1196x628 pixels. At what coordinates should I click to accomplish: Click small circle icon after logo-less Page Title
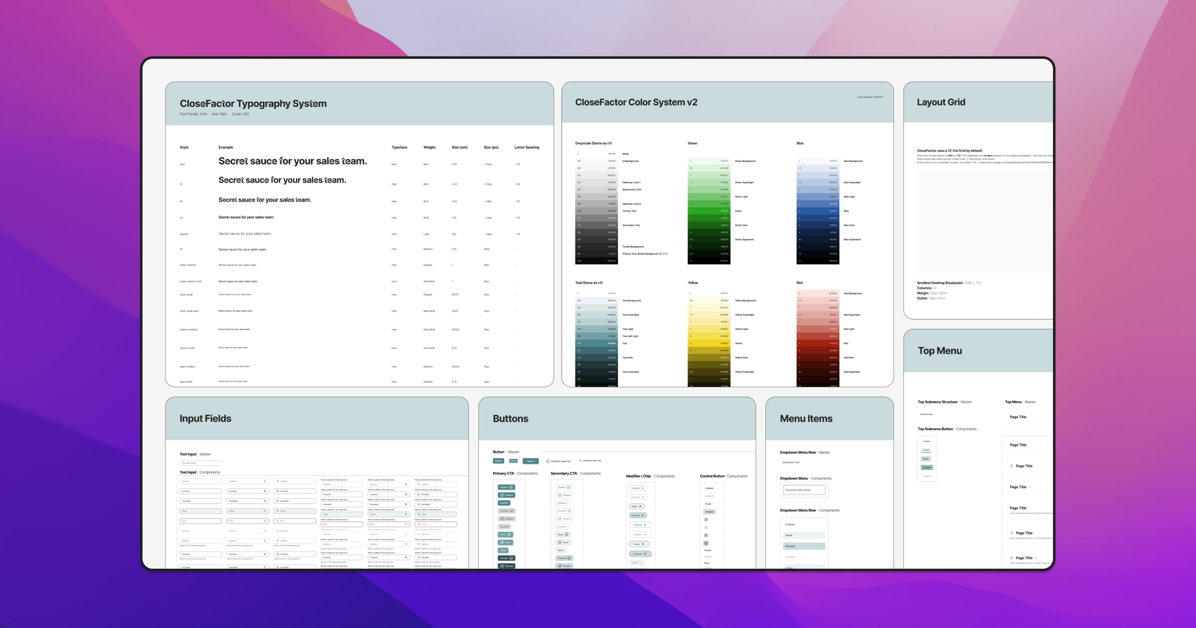point(1030,487)
